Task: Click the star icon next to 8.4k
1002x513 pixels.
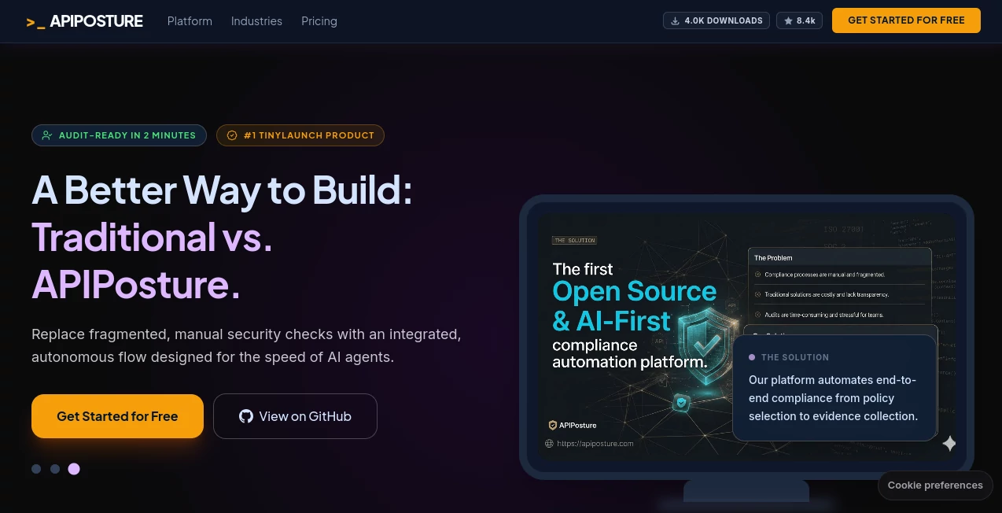Action: (788, 21)
